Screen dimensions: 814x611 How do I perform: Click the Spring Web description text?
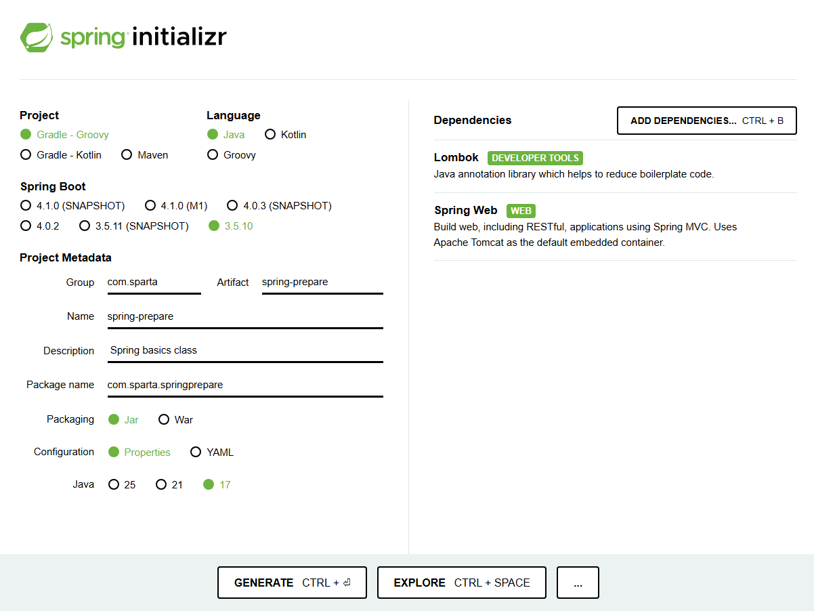[x=586, y=234]
